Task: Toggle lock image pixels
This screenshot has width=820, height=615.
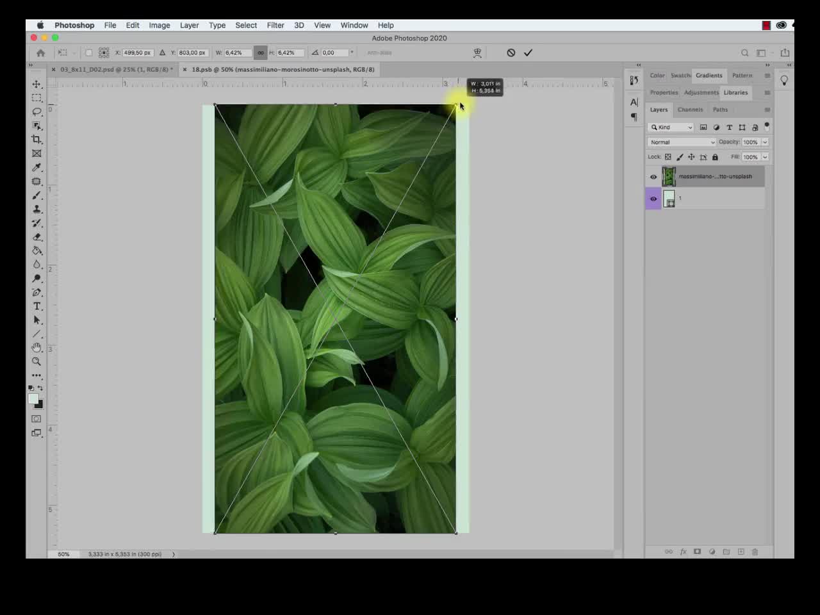Action: click(680, 157)
